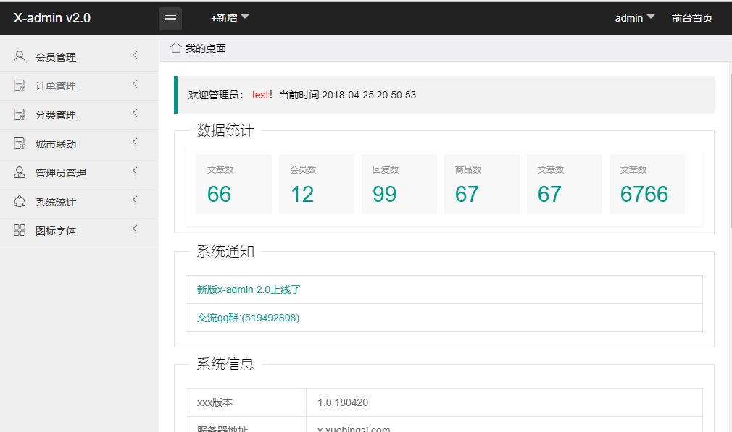Open the 图标字体 menu item
The width and height of the screenshot is (732, 432).
(x=56, y=231)
